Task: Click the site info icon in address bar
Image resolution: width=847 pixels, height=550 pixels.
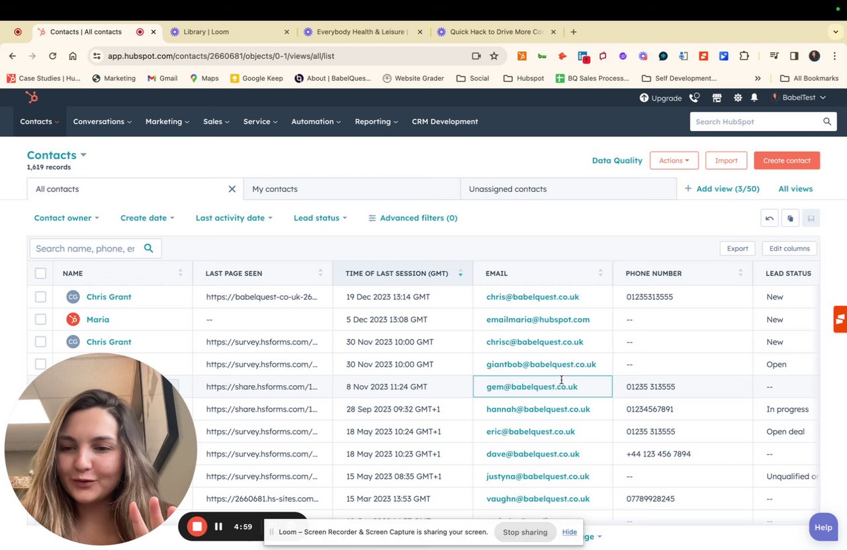Action: [97, 56]
